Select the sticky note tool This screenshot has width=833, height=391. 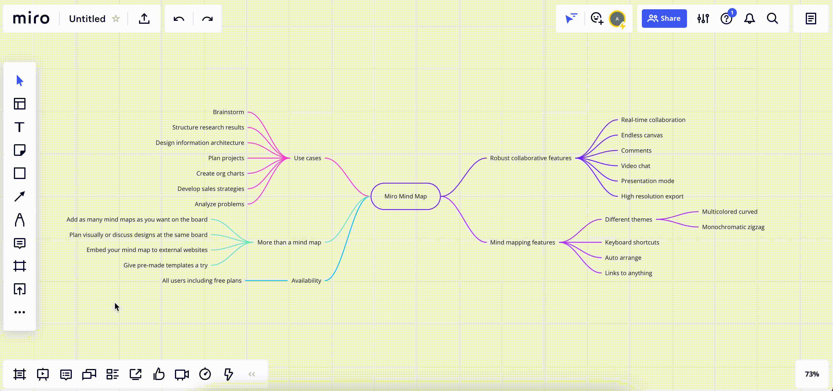(19, 150)
